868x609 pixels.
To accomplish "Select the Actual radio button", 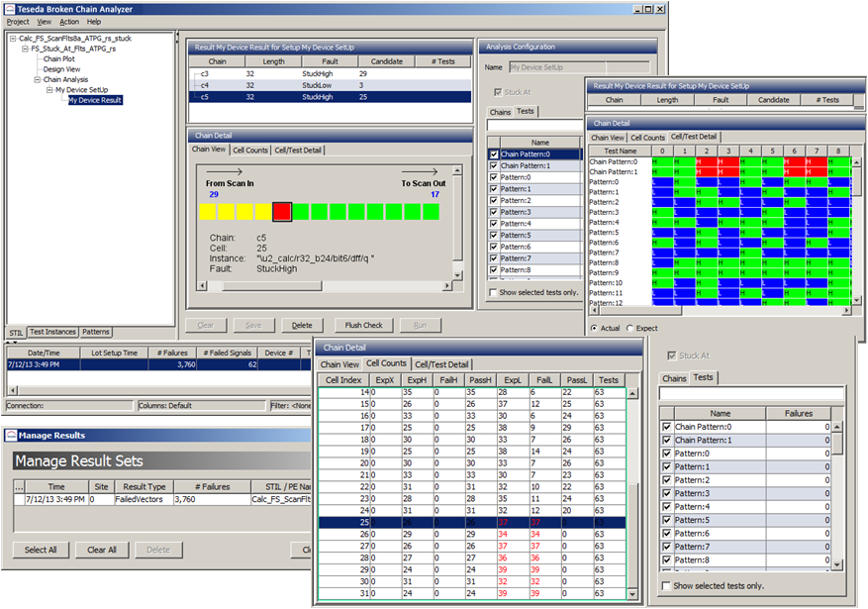I will pos(594,329).
